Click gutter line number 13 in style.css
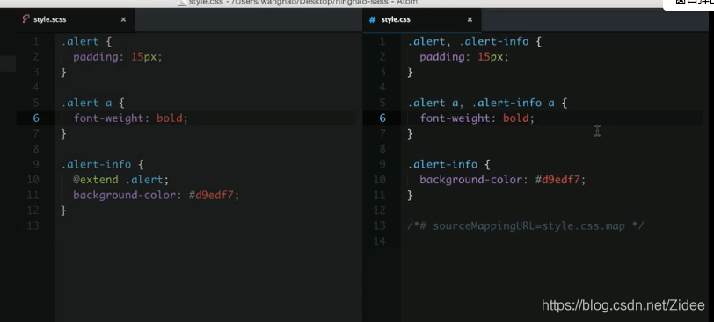Image resolution: width=714 pixels, height=322 pixels. [x=380, y=225]
